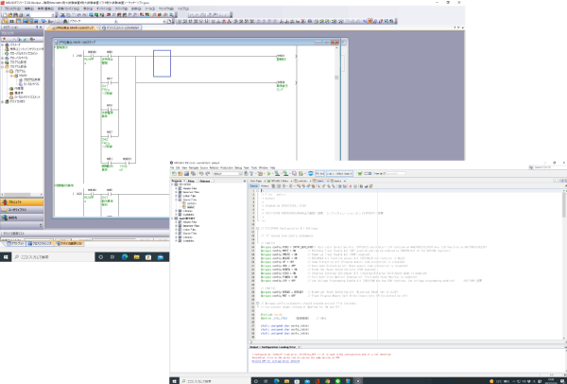Open project configuration dropdown in MPLAB toolbar
Viewport: 567px width, 384px height.
click(x=228, y=174)
